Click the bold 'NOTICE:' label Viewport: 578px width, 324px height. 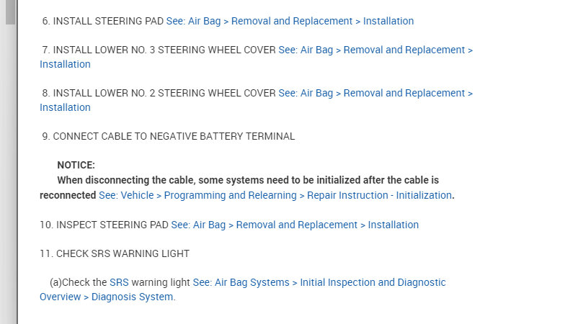[76, 165]
